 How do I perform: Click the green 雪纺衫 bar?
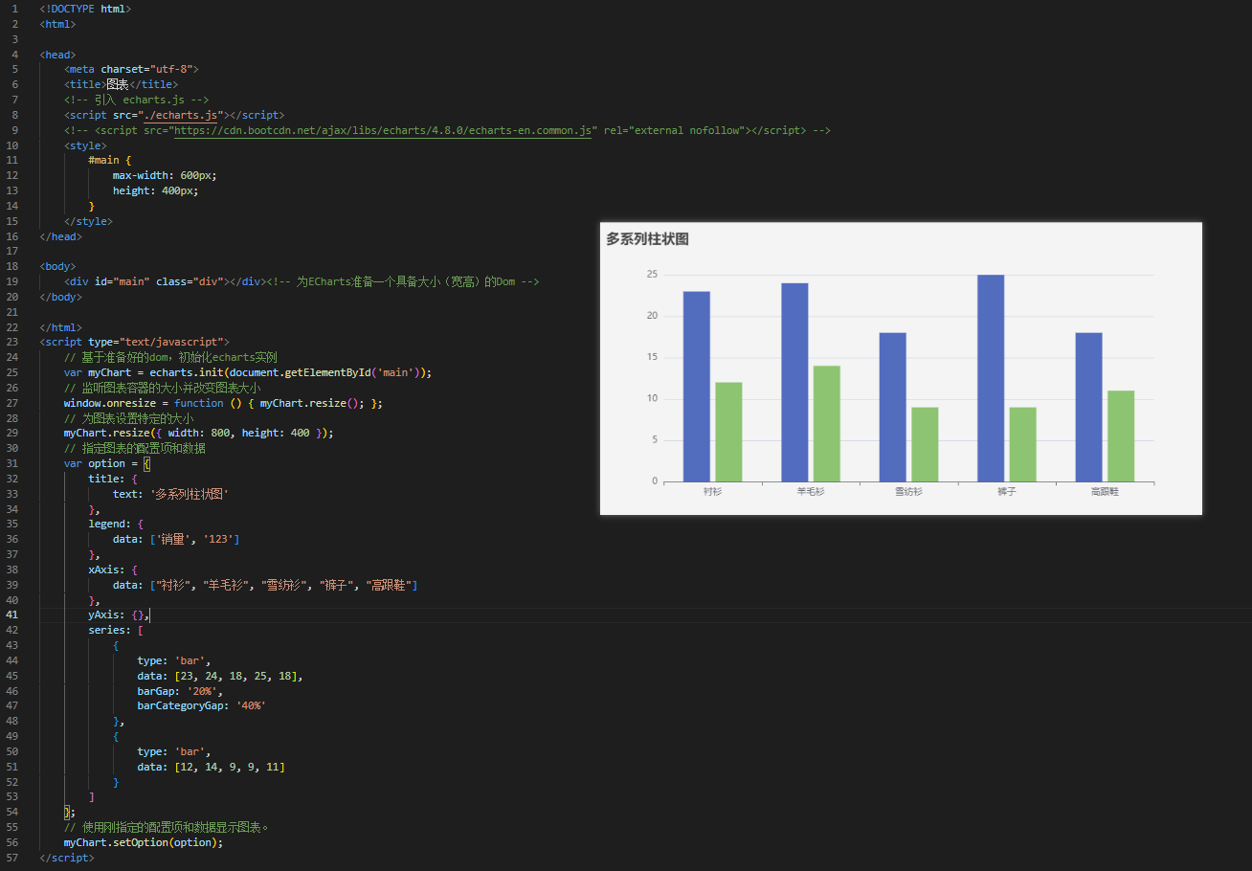(925, 444)
